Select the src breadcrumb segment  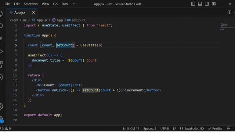25,20
